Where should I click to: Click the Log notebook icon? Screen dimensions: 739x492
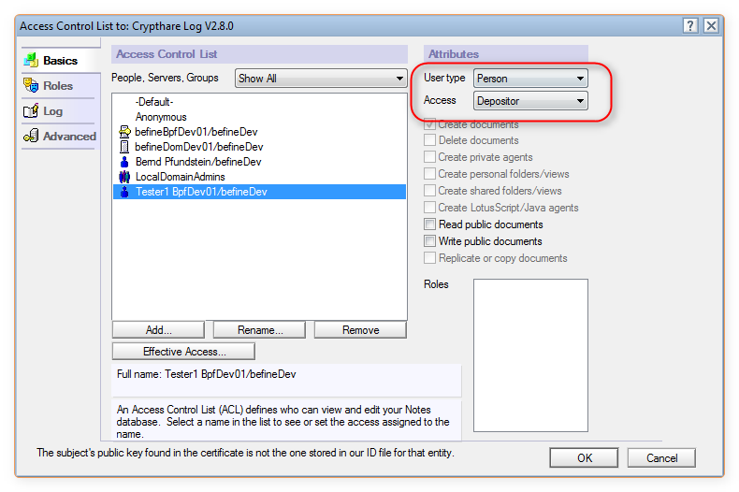tap(31, 110)
